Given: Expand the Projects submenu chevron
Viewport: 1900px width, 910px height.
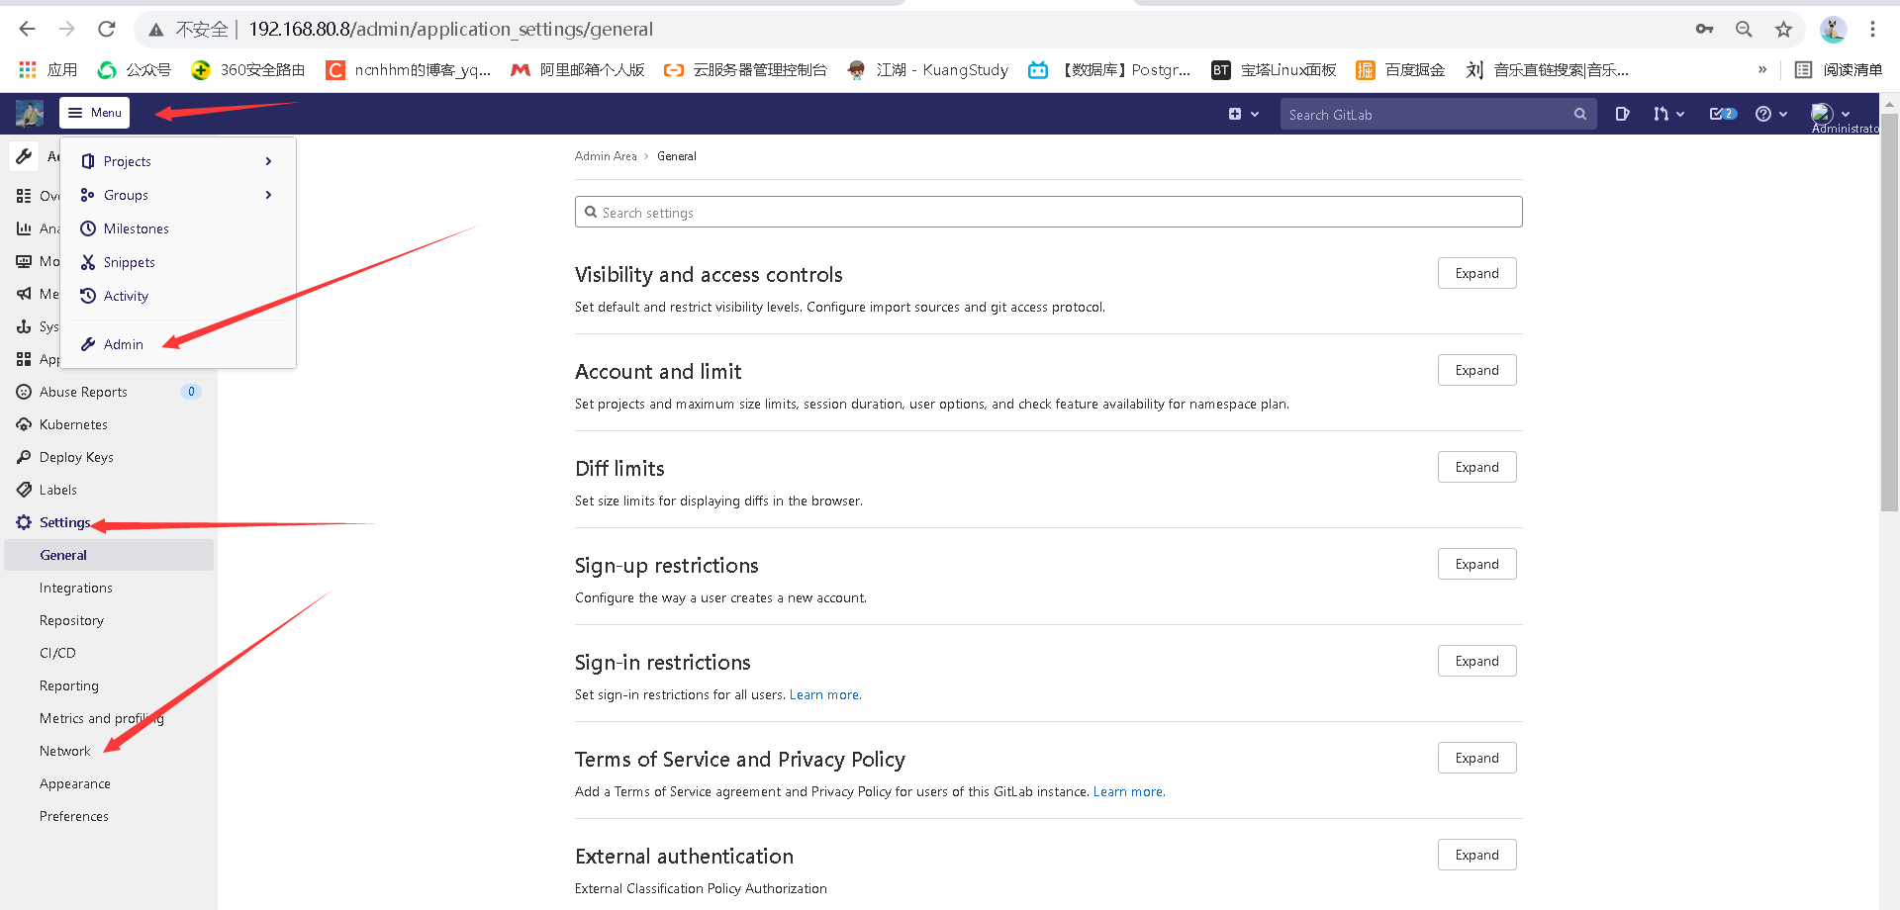Looking at the screenshot, I should 267,160.
